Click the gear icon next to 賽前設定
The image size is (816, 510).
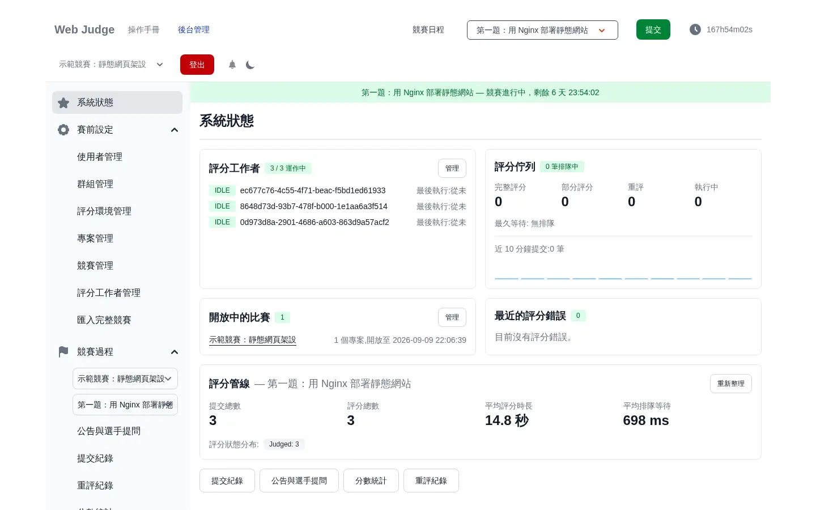click(63, 130)
